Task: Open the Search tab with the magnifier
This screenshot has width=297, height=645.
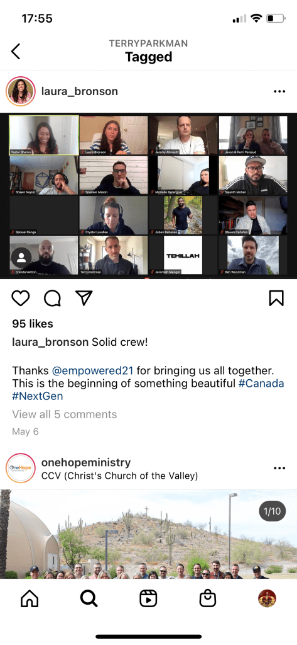Action: 89,599
